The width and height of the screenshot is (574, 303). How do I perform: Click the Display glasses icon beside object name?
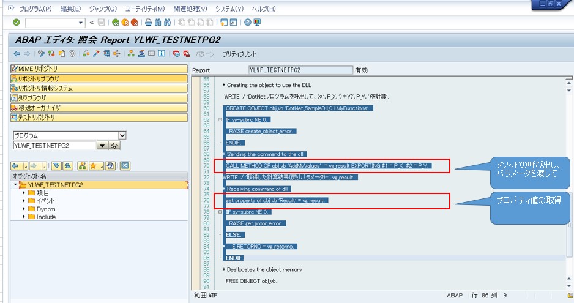point(114,146)
